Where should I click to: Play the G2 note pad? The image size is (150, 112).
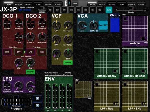57,10
